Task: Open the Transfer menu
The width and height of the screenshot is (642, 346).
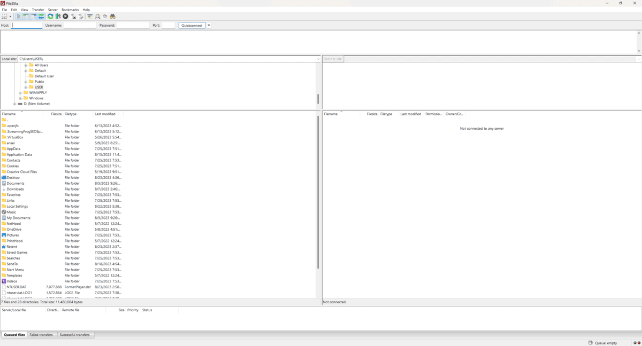Action: pos(38,10)
